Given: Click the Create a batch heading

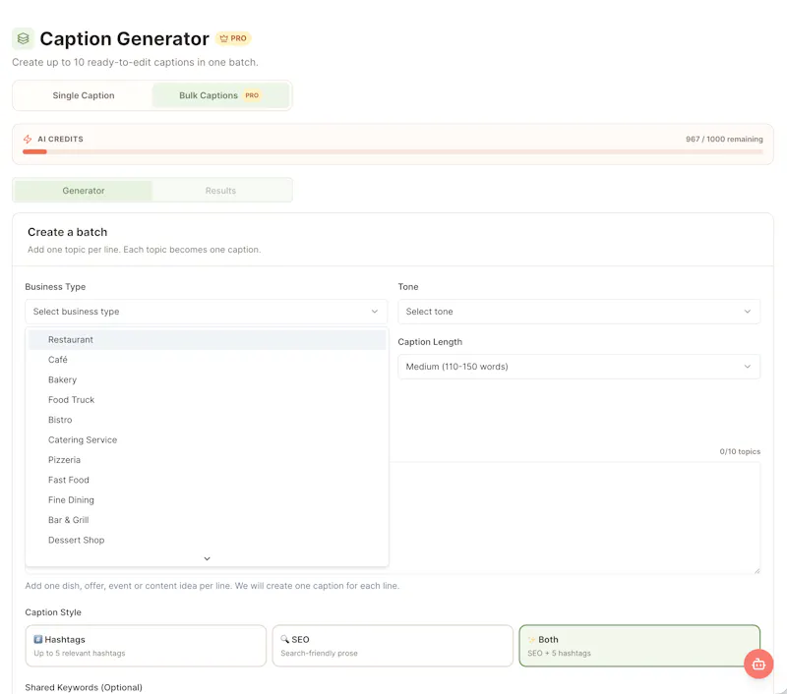Looking at the screenshot, I should pyautogui.click(x=67, y=232).
